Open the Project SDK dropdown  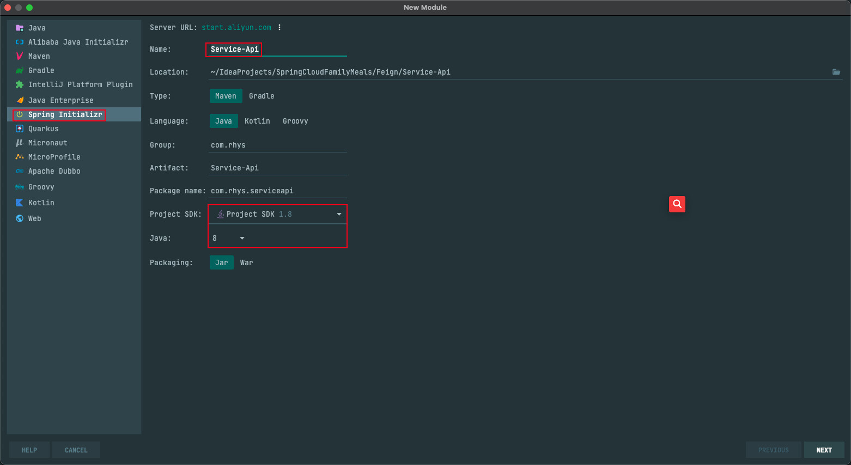[278, 214]
